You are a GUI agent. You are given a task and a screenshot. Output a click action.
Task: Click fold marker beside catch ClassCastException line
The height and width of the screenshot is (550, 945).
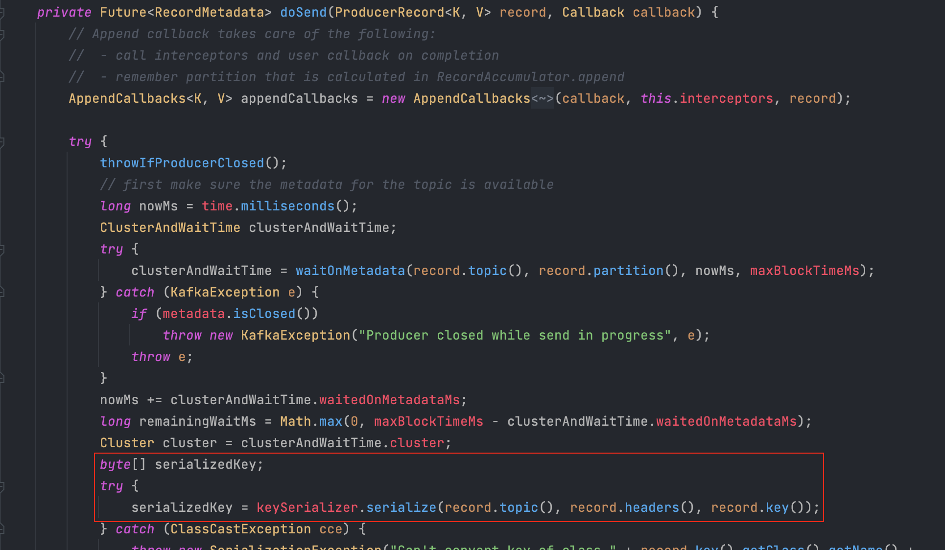[2, 529]
